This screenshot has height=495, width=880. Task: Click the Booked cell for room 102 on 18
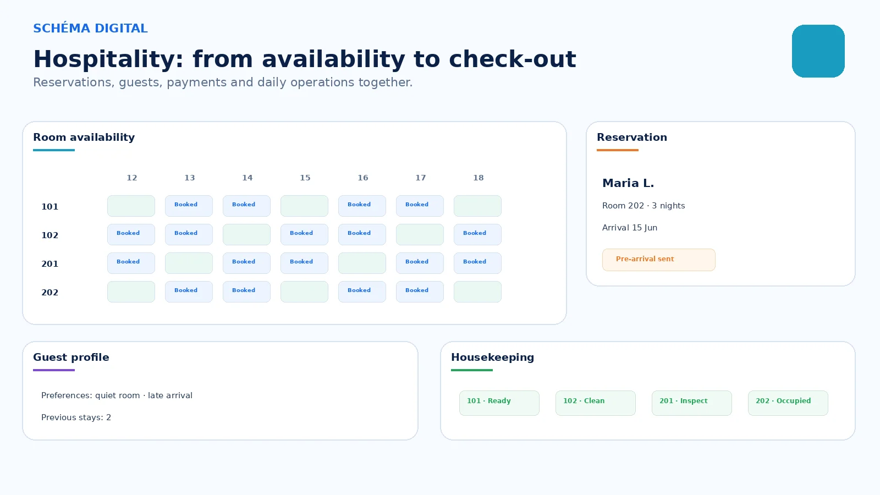click(477, 234)
